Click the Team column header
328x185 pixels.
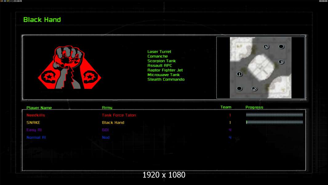tap(226, 107)
